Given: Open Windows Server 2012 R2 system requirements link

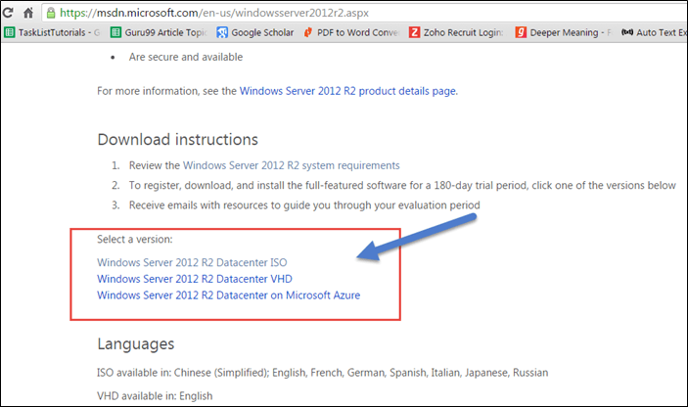Looking at the screenshot, I should click(291, 165).
